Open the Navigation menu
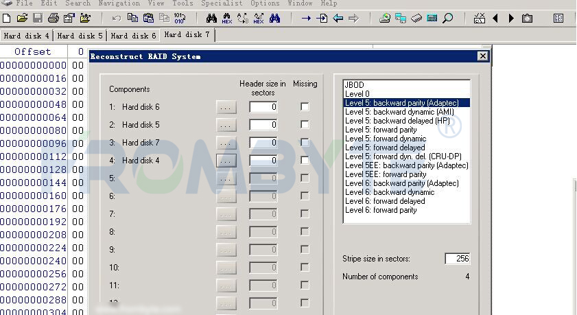The height and width of the screenshot is (315, 577). [119, 3]
